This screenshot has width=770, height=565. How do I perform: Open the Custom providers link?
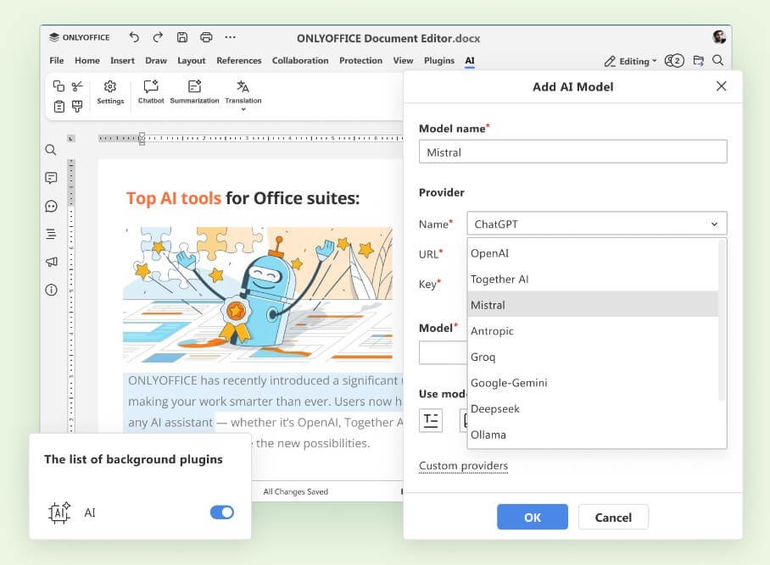point(463,466)
